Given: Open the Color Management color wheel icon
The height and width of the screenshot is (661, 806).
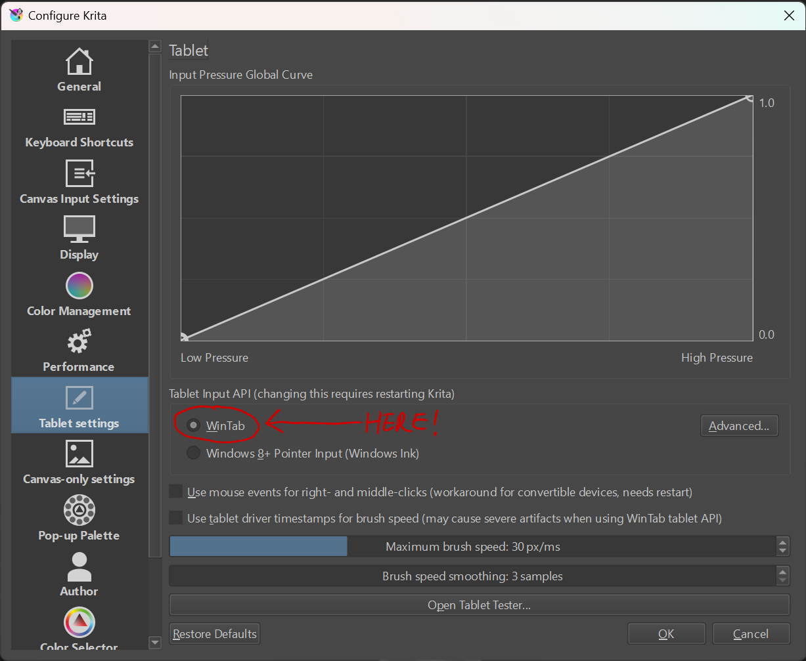Looking at the screenshot, I should [x=79, y=286].
